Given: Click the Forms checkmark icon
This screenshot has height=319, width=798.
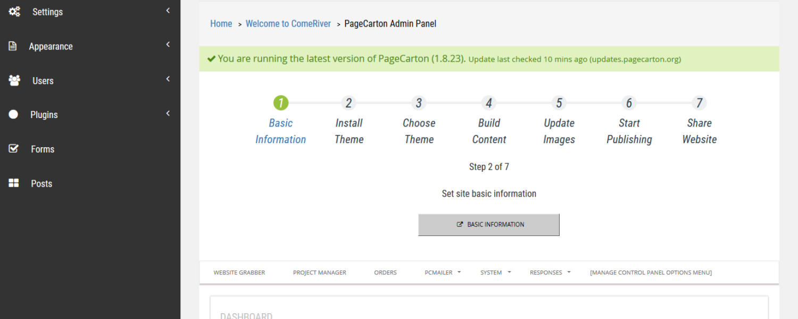Looking at the screenshot, I should pyautogui.click(x=14, y=149).
